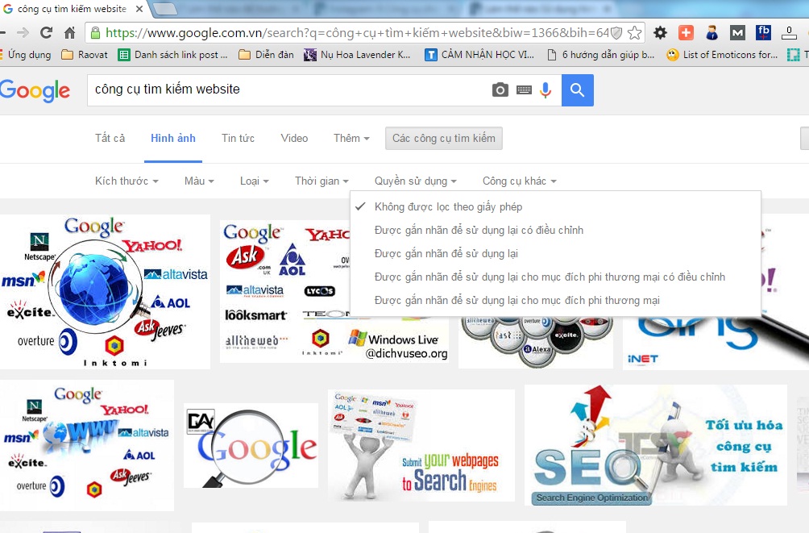Image resolution: width=809 pixels, height=533 pixels.
Task: Open the Diễn đàn bookmark folder
Action: pos(266,55)
